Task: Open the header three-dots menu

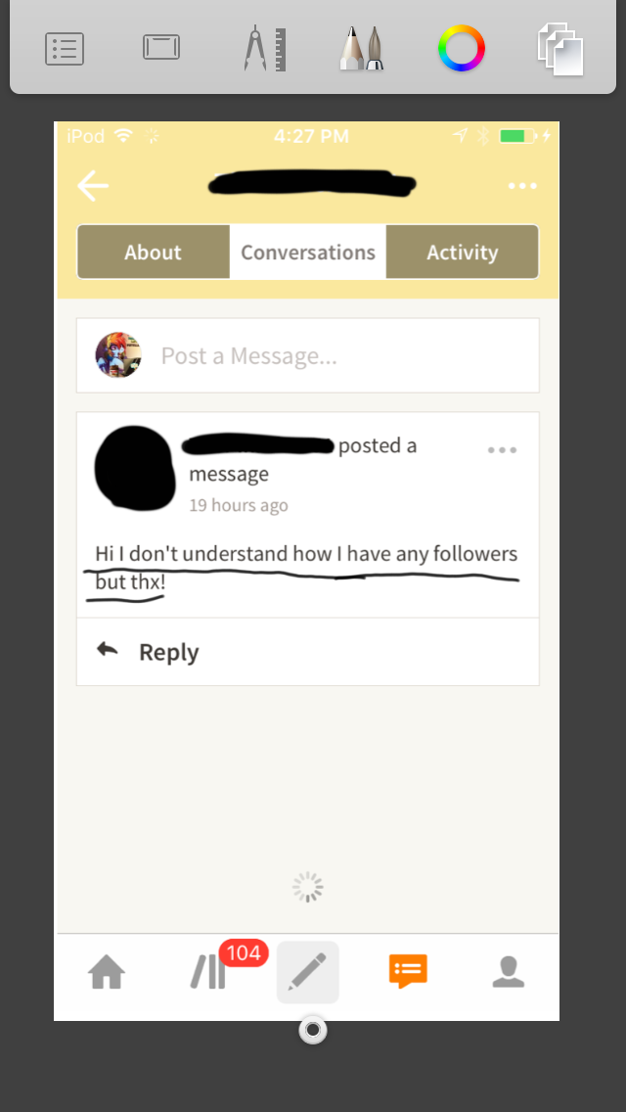Action: click(522, 187)
